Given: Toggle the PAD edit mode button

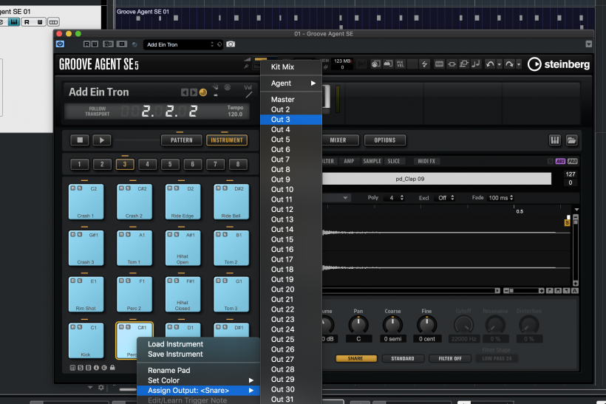Looking at the screenshot, I should pos(573,162).
